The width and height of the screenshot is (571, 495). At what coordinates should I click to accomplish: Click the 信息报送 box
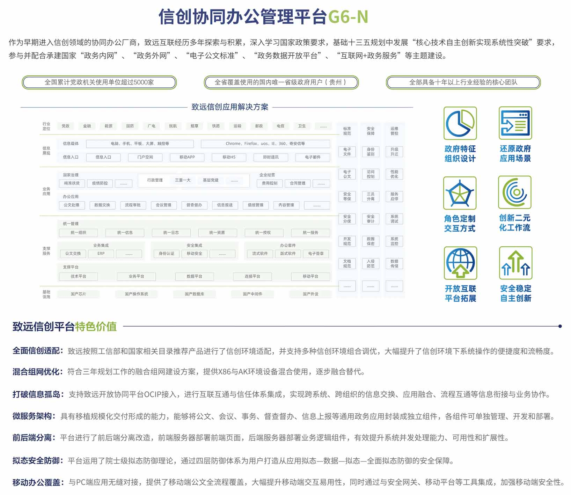click(225, 205)
